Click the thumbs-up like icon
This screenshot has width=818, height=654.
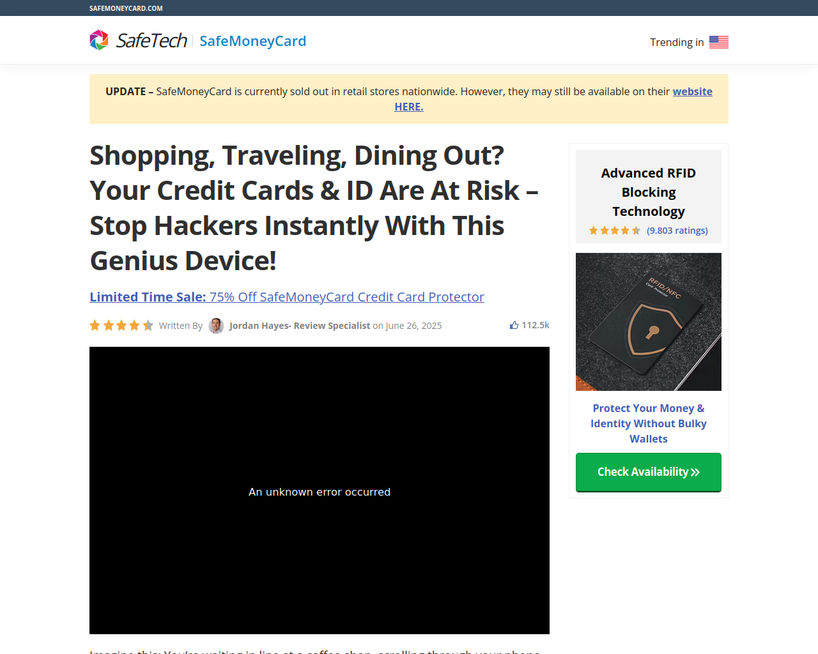(x=514, y=325)
